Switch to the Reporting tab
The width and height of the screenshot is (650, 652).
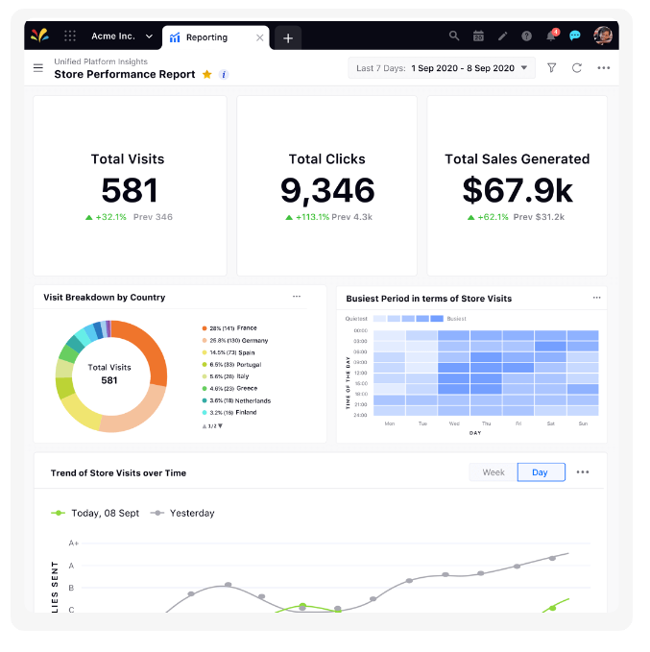tap(205, 37)
